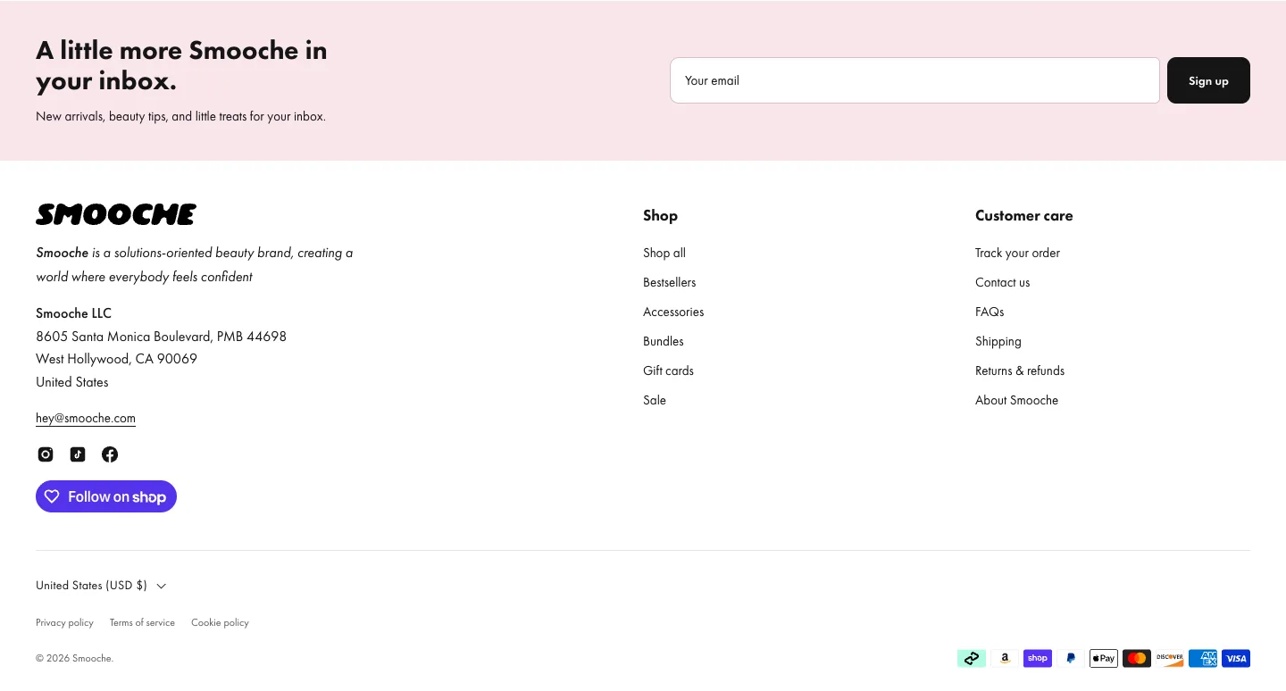Click the American Express payment icon

click(x=1203, y=659)
